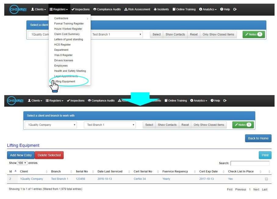Open the Inspections section
The height and width of the screenshot is (199, 277).
81,9
